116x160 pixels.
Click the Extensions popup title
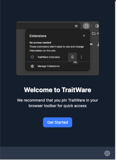[38, 36]
